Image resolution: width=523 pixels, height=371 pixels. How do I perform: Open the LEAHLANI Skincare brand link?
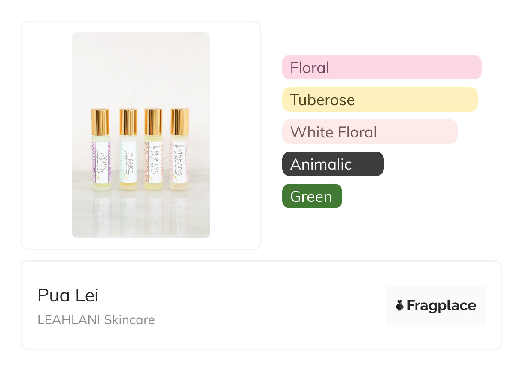point(96,320)
